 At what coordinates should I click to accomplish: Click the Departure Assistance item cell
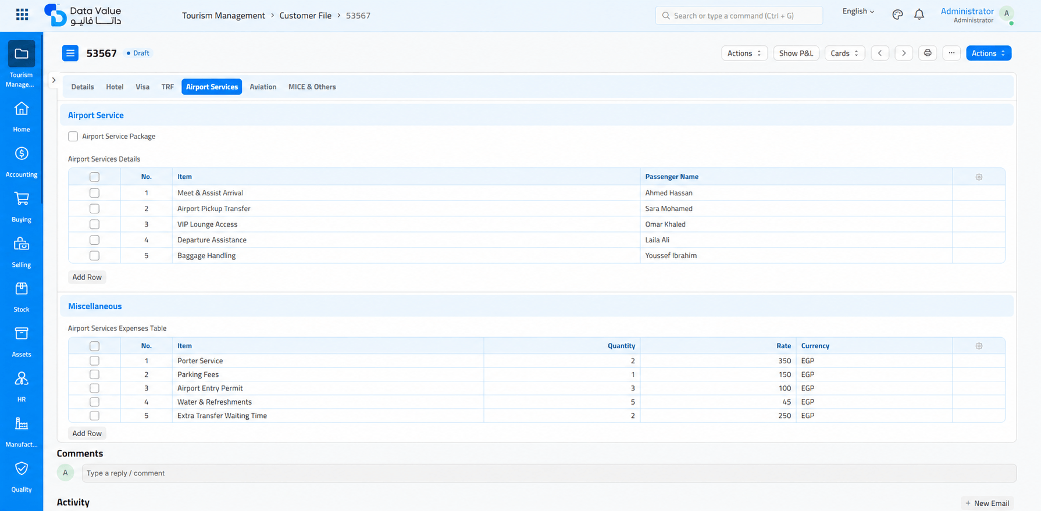click(406, 240)
